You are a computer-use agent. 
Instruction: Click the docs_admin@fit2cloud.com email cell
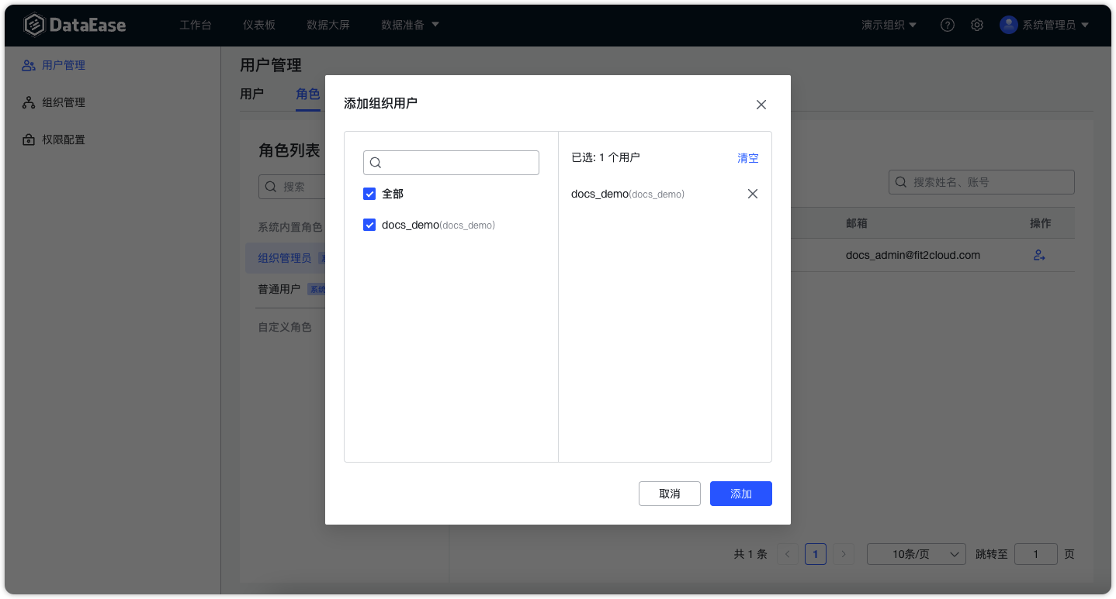(x=913, y=255)
